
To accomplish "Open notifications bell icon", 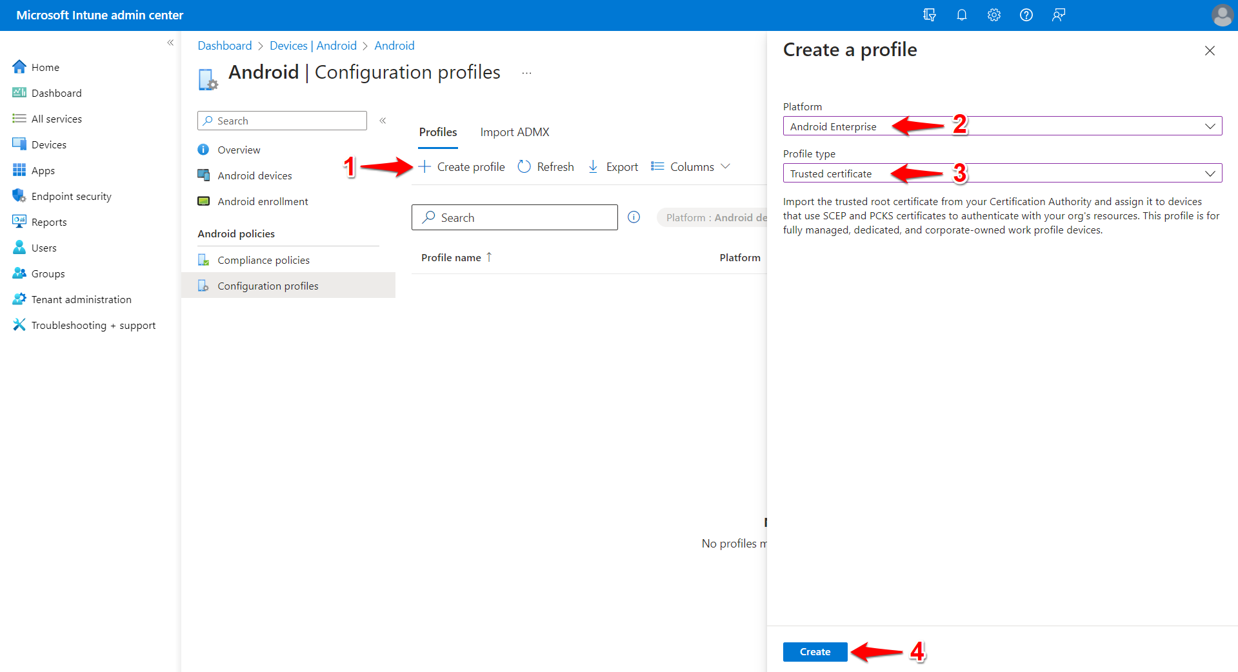I will (x=961, y=15).
